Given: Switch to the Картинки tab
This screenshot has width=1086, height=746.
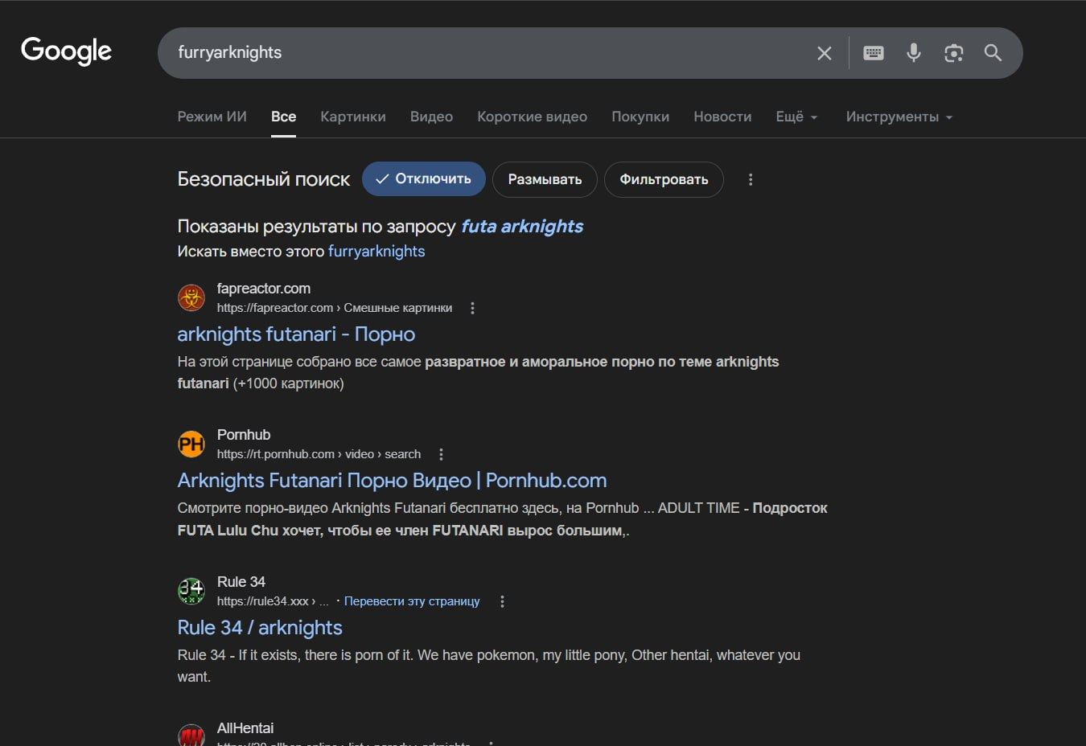Looking at the screenshot, I should pos(352,117).
